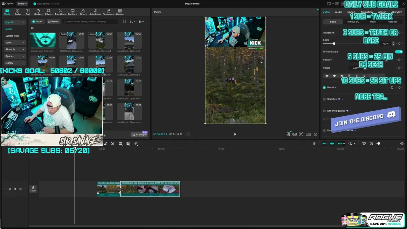Click the timeline zoom slider handle
This screenshot has width=407, height=229.
tap(378, 144)
